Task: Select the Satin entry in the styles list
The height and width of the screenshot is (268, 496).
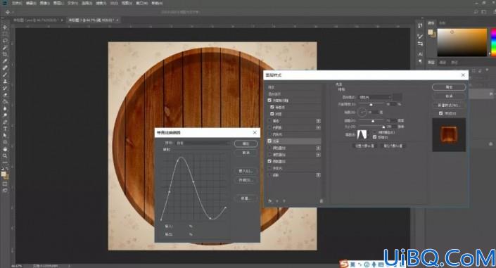Action: (294, 141)
